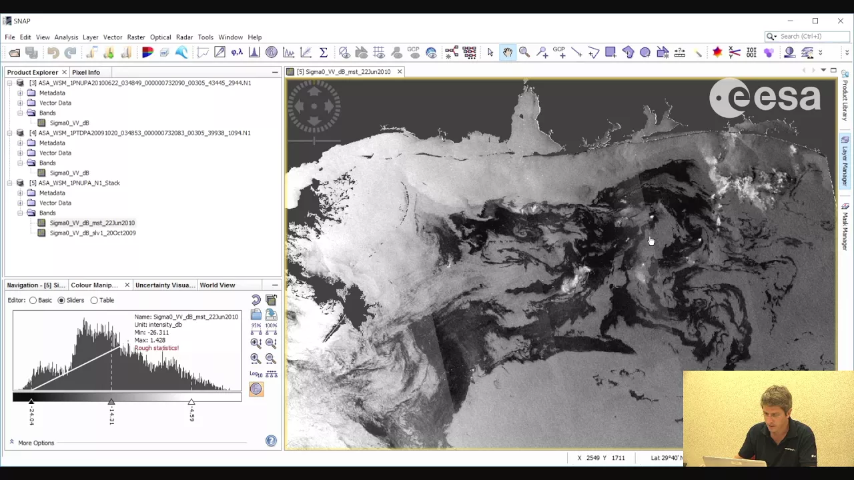This screenshot has height=480, width=854.
Task: Select the Panning (hand) tool
Action: (508, 53)
